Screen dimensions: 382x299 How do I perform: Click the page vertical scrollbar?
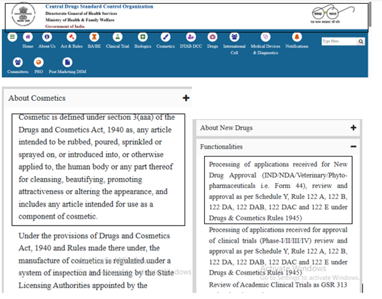pyautogui.click(x=370, y=15)
